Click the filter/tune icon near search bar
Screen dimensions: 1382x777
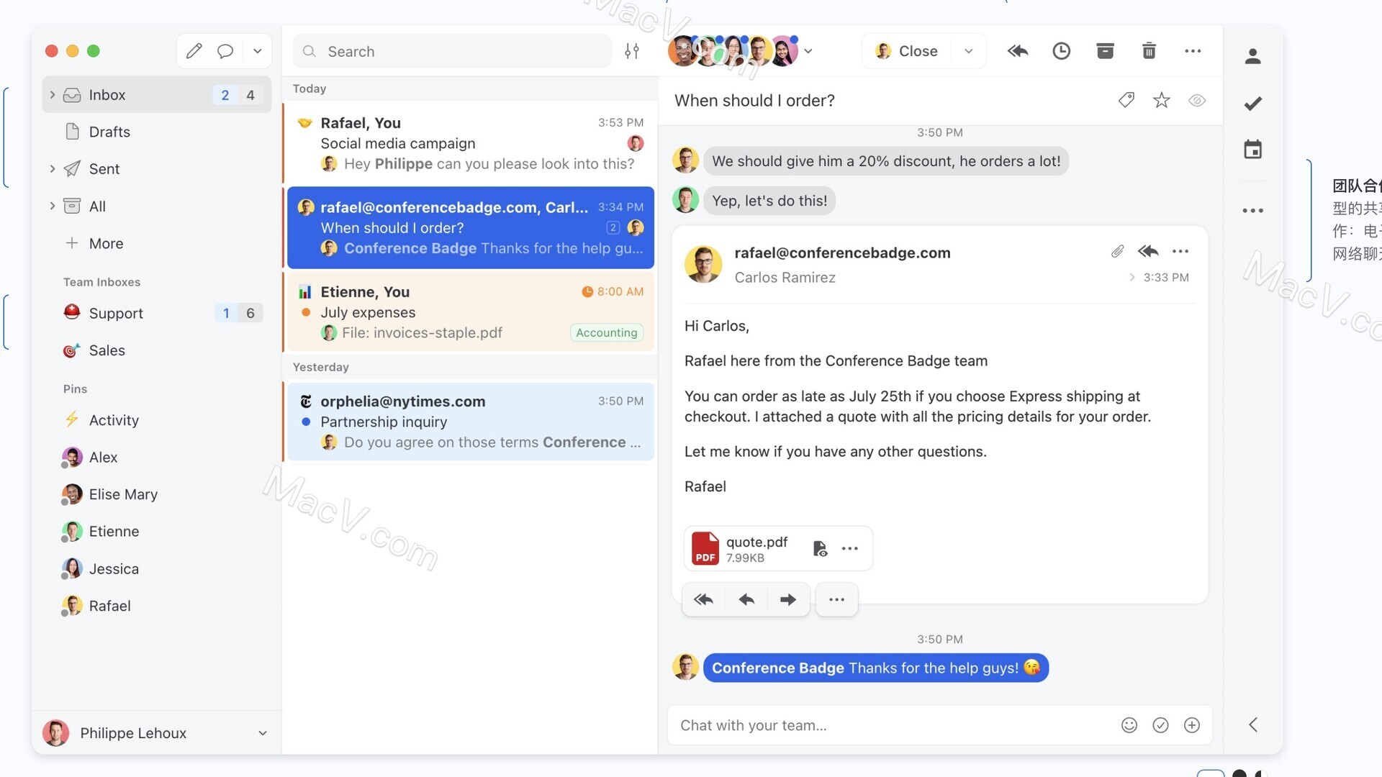[x=631, y=51]
